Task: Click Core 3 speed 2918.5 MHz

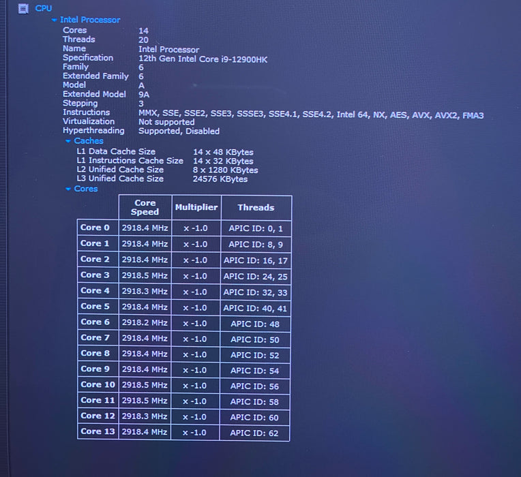Action: tap(145, 275)
